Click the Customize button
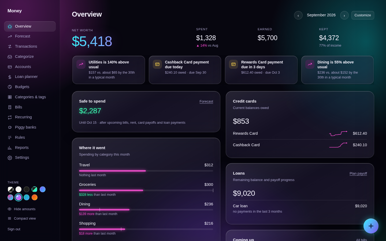The width and height of the screenshot is (386, 241). tap(363, 15)
